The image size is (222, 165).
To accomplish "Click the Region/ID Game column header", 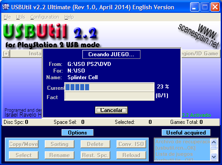I will click(200, 54).
